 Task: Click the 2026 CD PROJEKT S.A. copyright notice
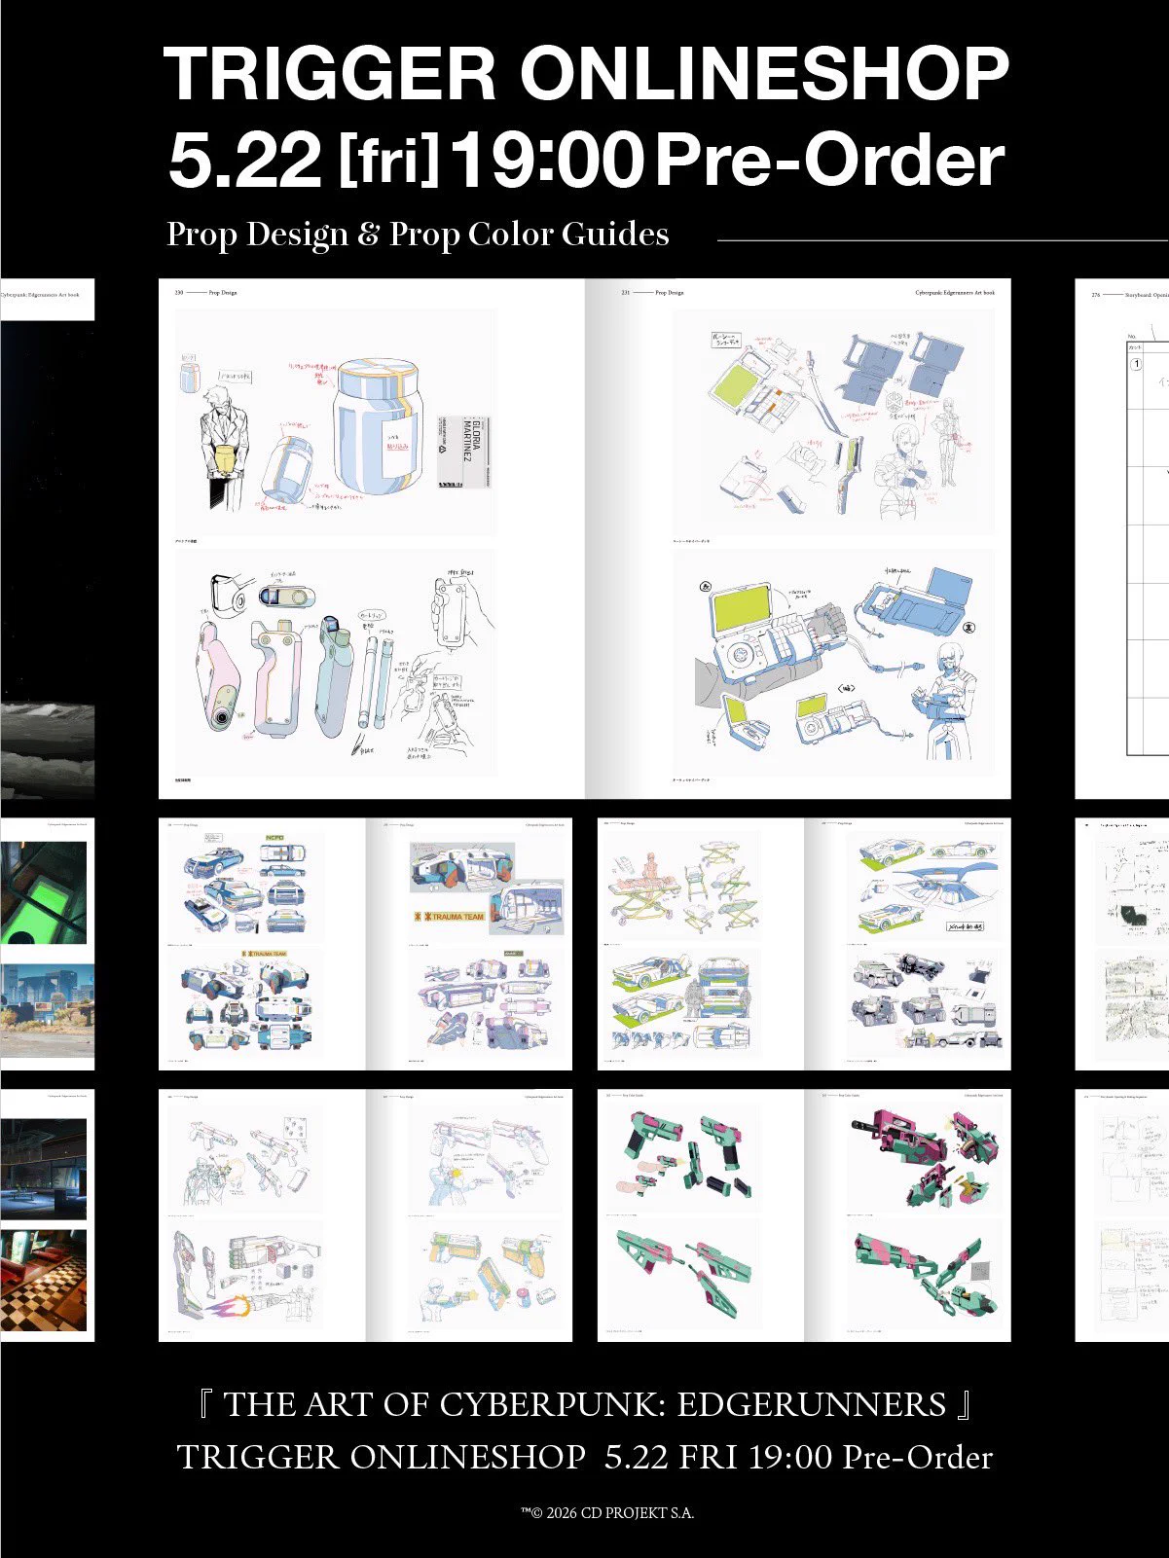(x=607, y=1513)
